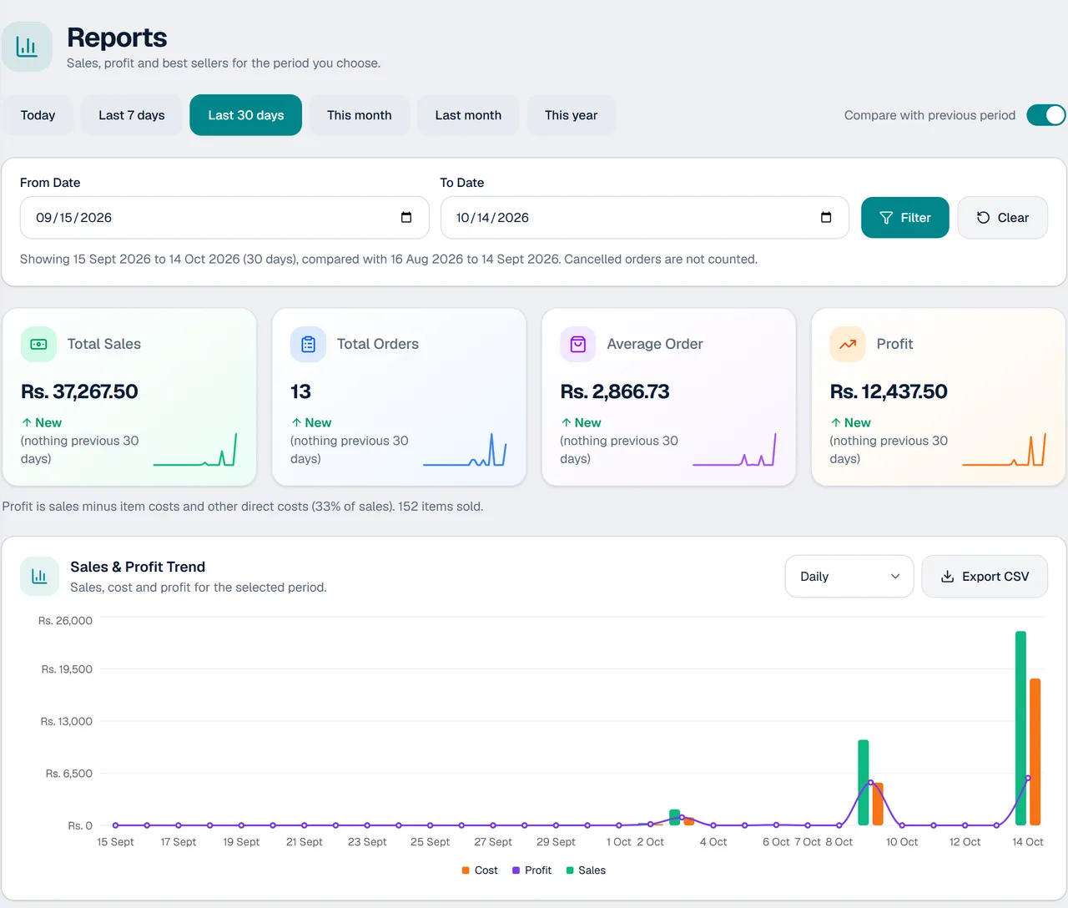Apply the date Filter button

(905, 218)
